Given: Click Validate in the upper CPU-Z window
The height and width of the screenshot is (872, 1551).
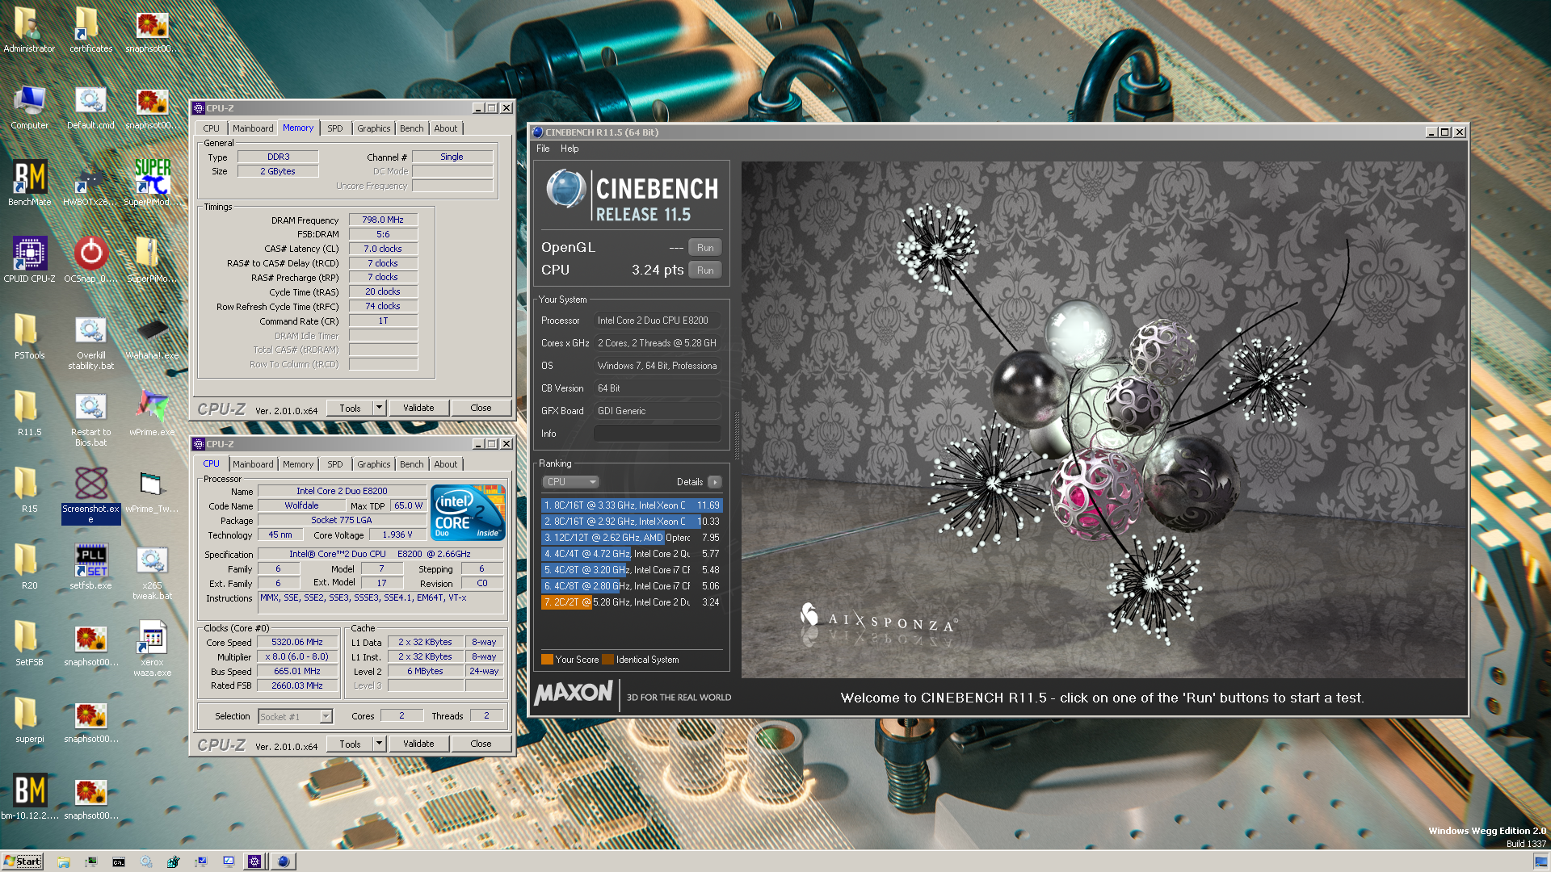Looking at the screenshot, I should 418,408.
